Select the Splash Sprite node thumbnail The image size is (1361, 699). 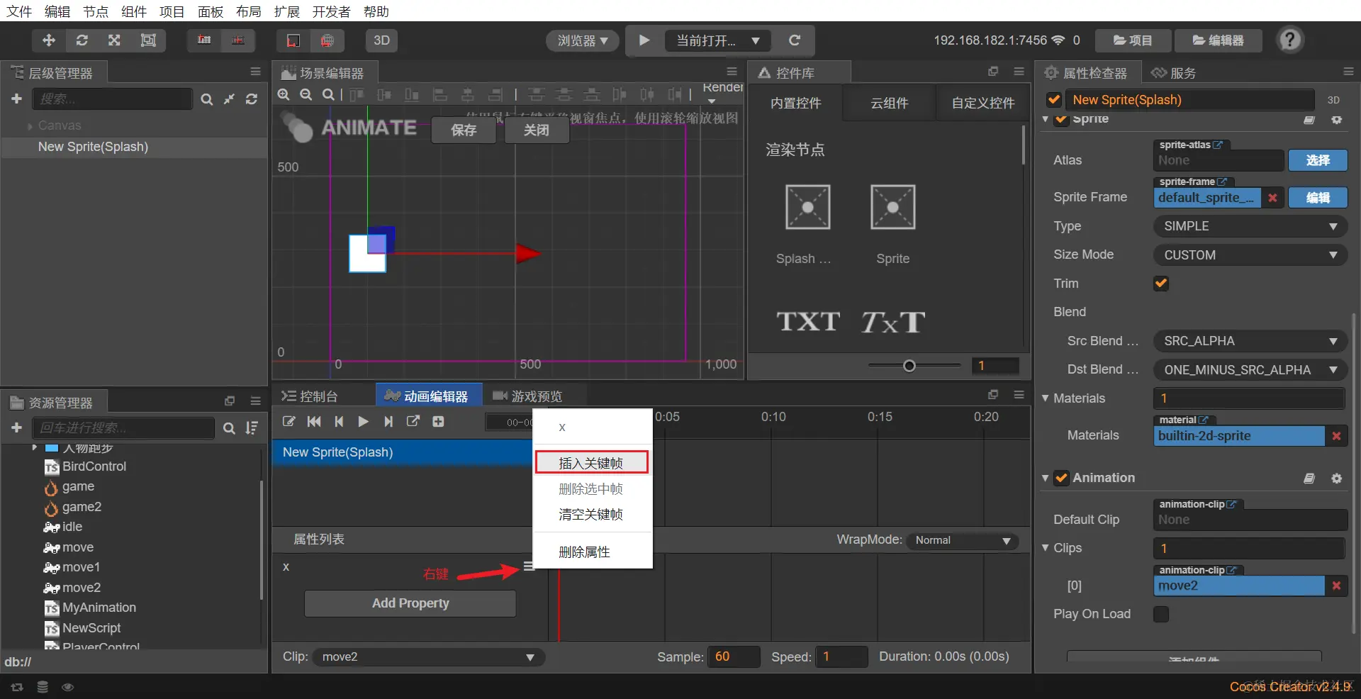pos(807,207)
